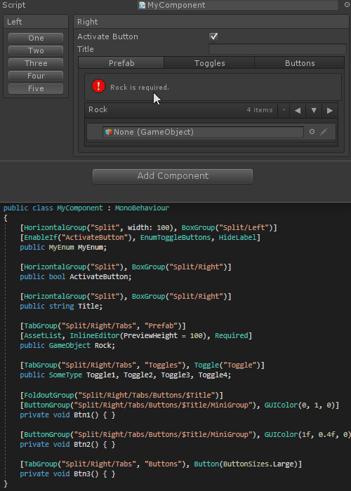
Task: Click the minus button in Rock list header
Action: [x=284, y=110]
